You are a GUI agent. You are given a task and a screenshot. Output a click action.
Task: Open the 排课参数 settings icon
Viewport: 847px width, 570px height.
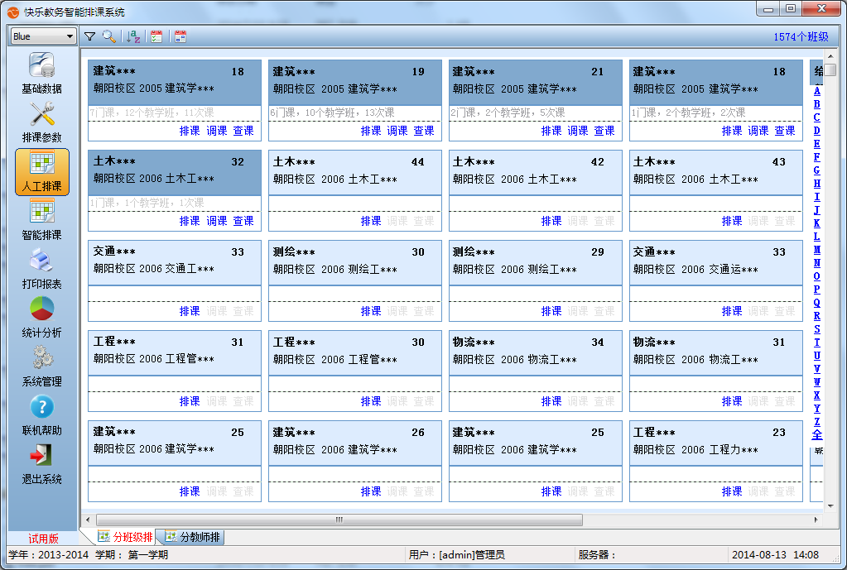tap(41, 114)
